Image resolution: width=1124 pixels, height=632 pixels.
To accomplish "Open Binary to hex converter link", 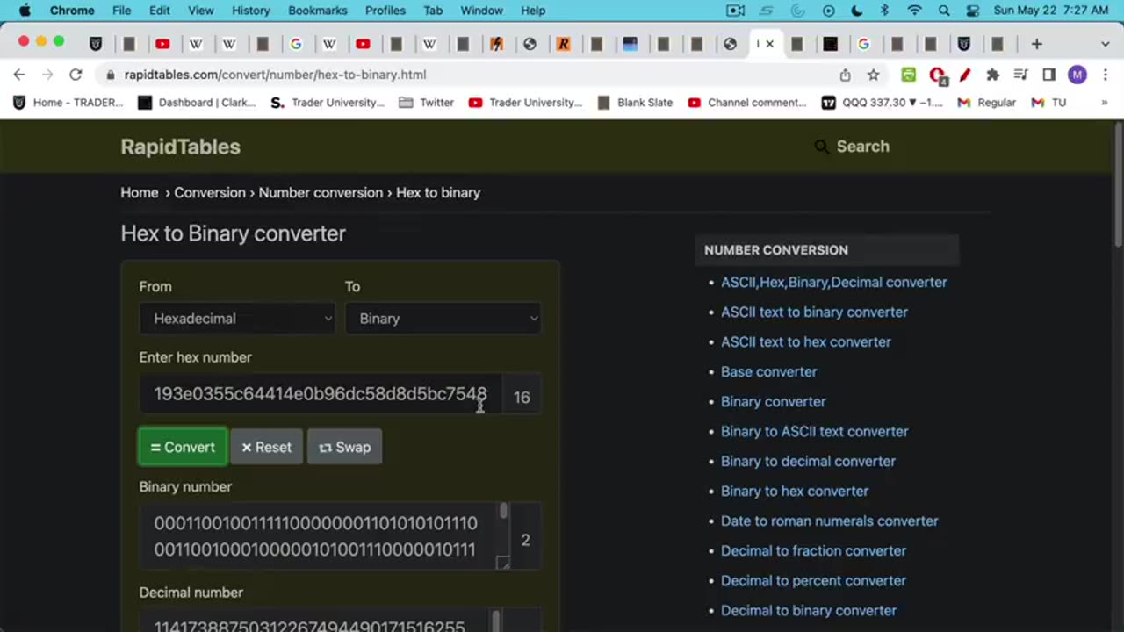I will (x=795, y=491).
